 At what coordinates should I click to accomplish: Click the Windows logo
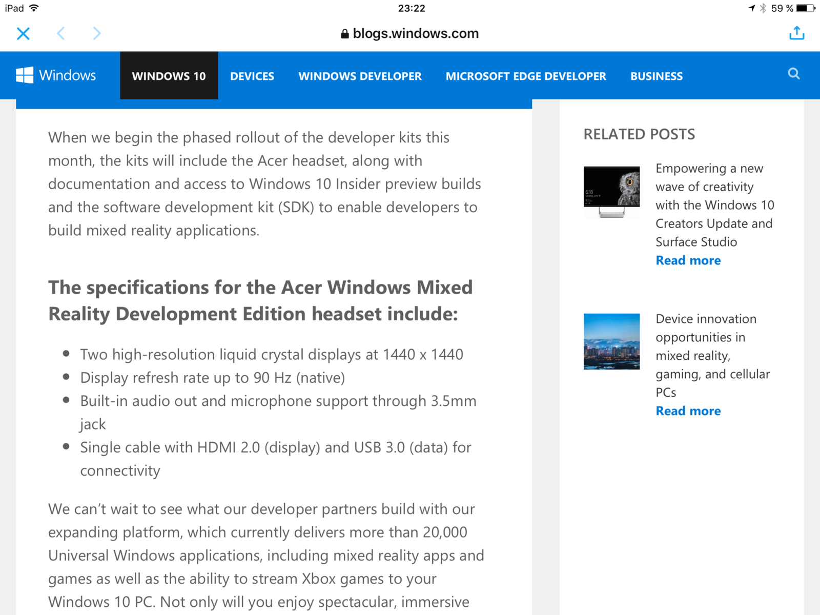click(x=25, y=75)
